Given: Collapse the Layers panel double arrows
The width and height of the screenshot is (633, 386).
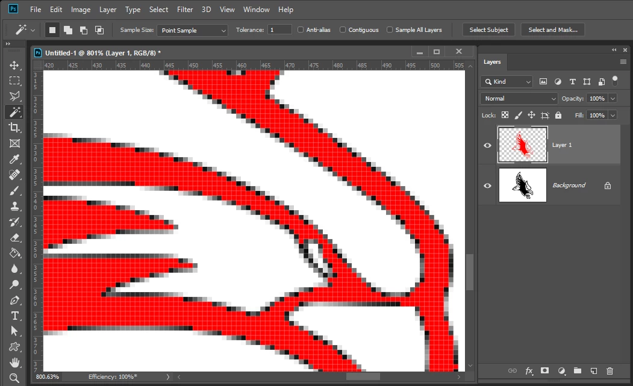Looking at the screenshot, I should tap(614, 49).
